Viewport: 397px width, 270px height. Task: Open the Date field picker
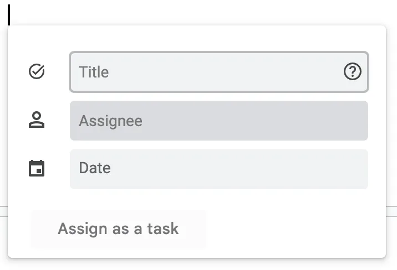click(219, 169)
